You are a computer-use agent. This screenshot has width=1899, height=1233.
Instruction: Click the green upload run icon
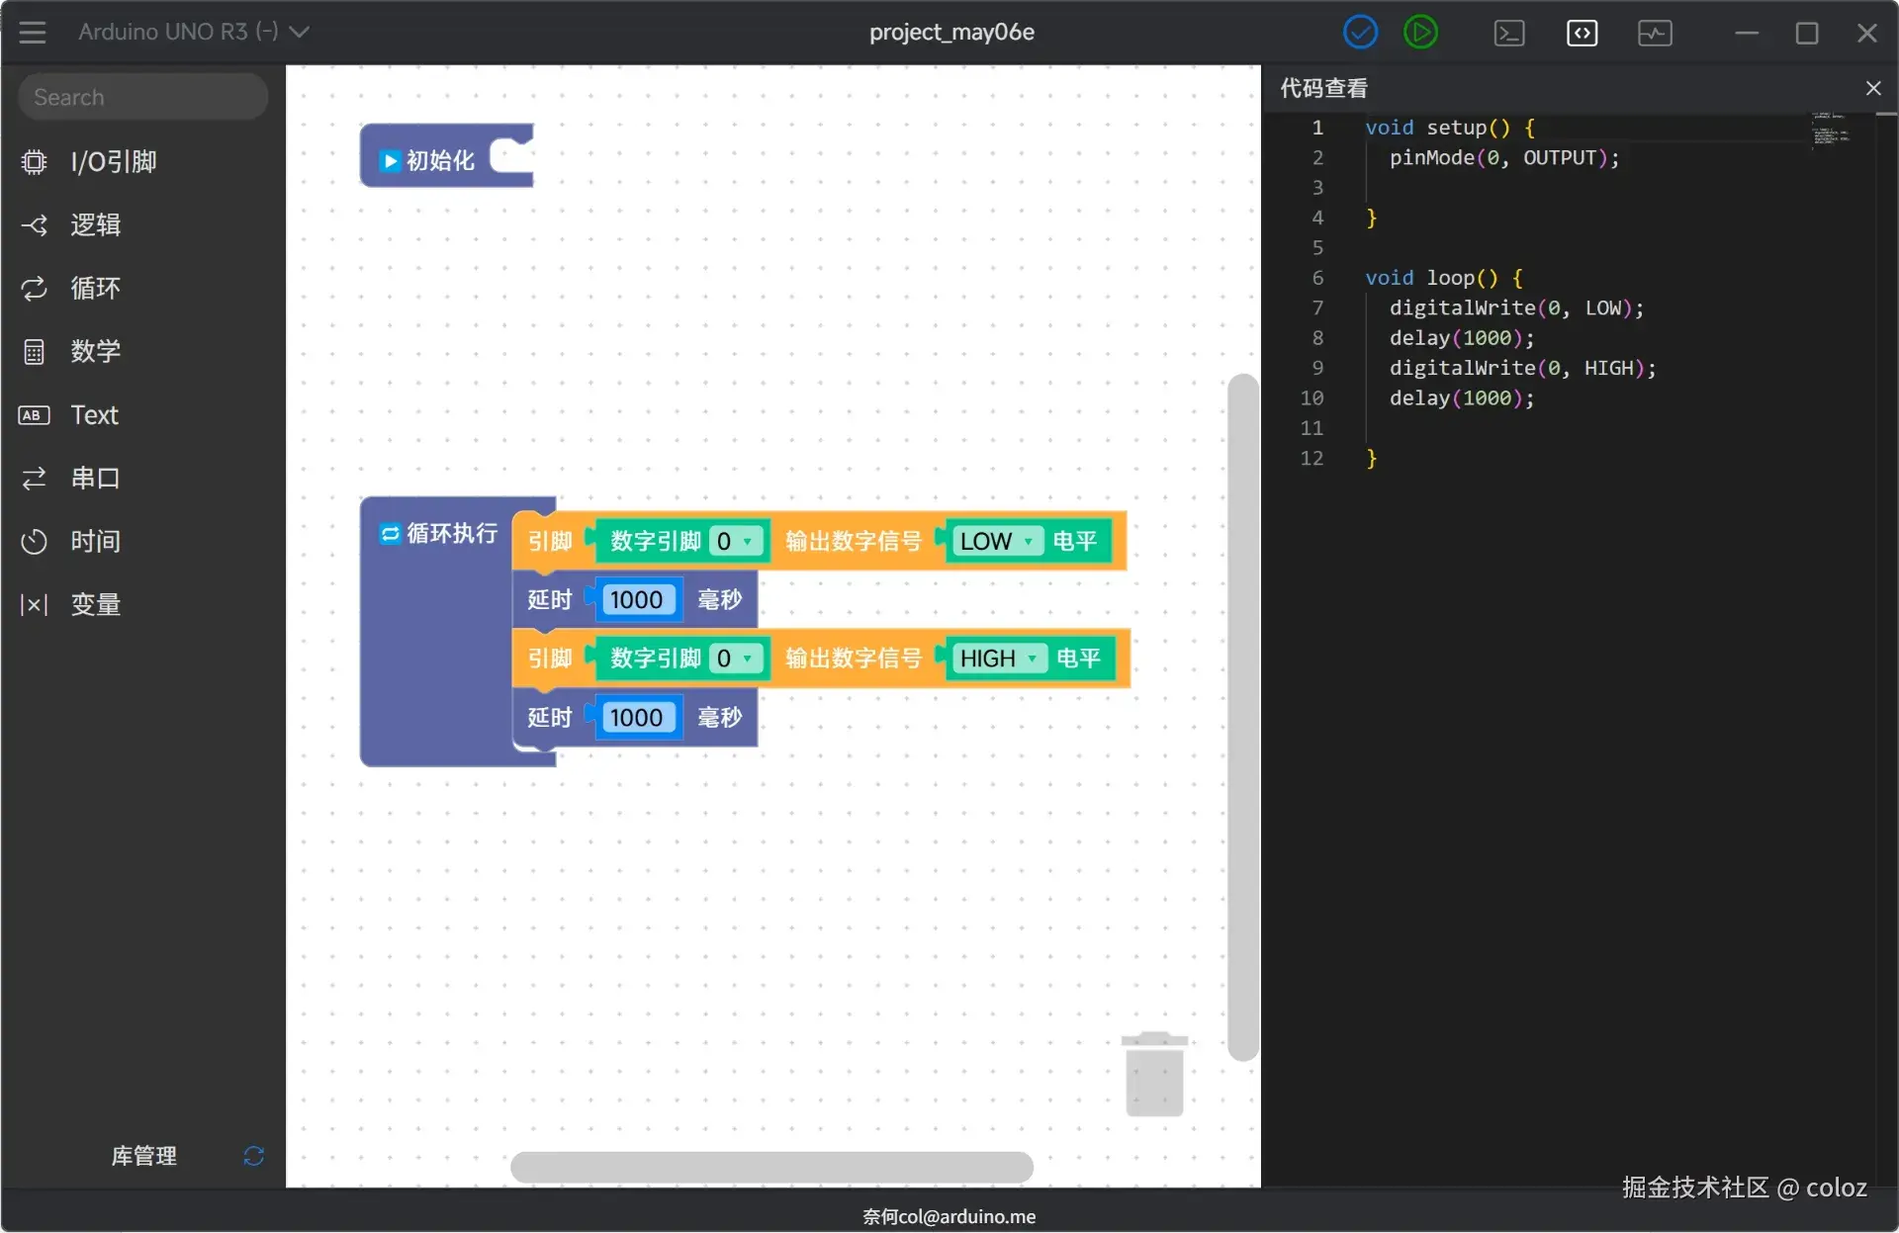[x=1420, y=33]
